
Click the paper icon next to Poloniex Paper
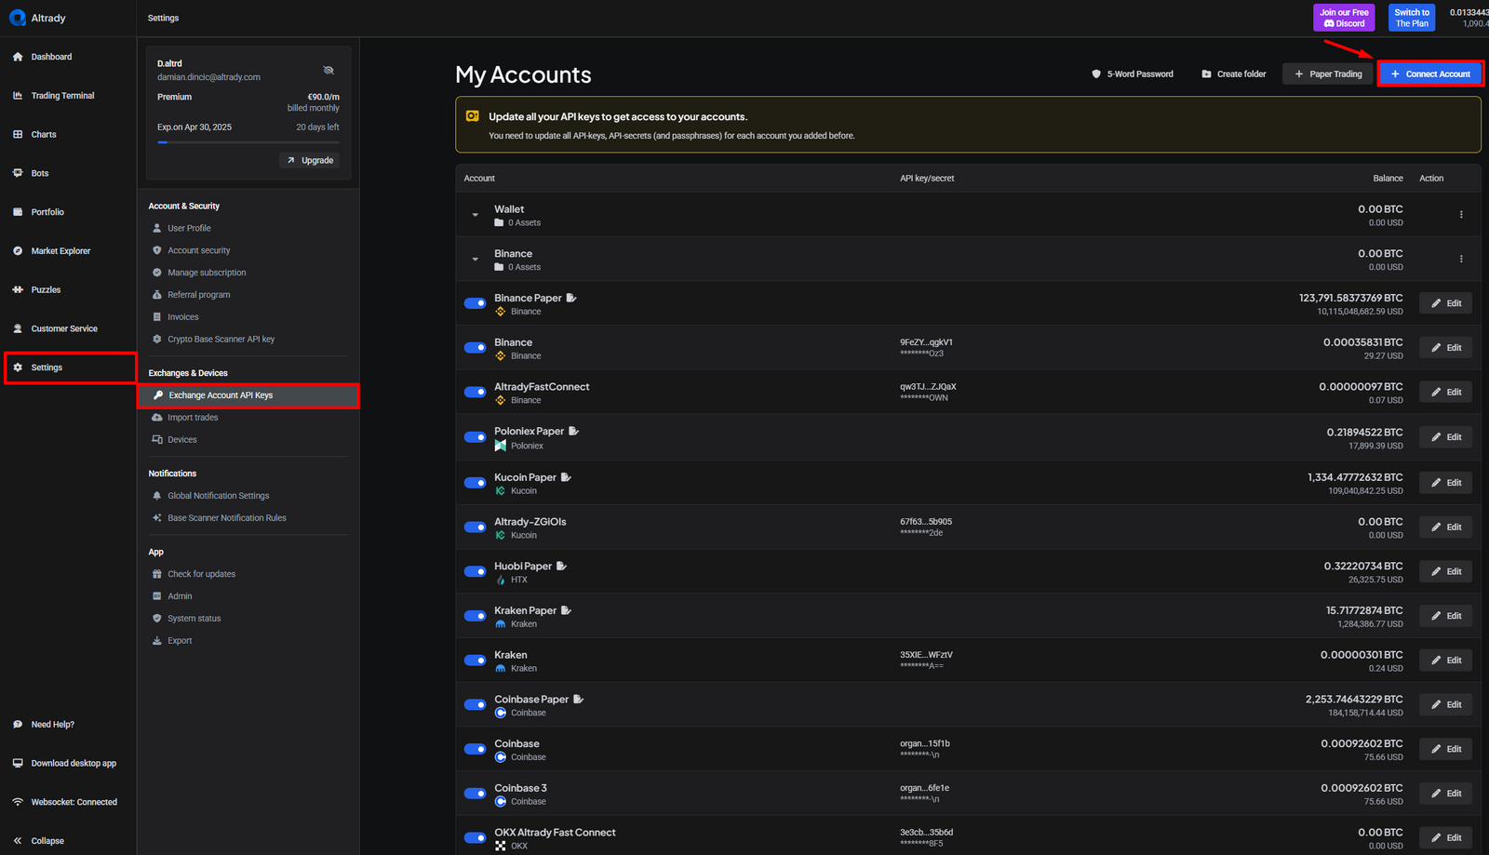pos(574,431)
